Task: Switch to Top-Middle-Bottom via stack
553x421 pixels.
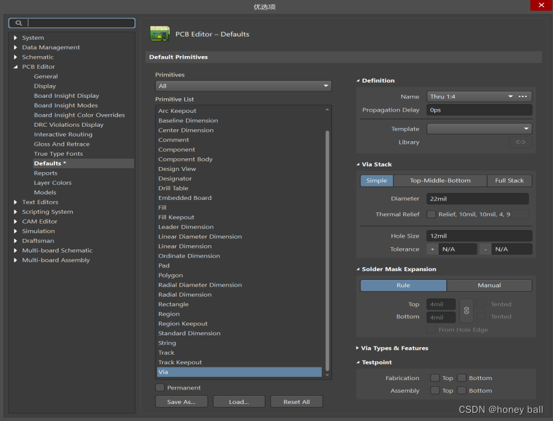Action: 440,181
